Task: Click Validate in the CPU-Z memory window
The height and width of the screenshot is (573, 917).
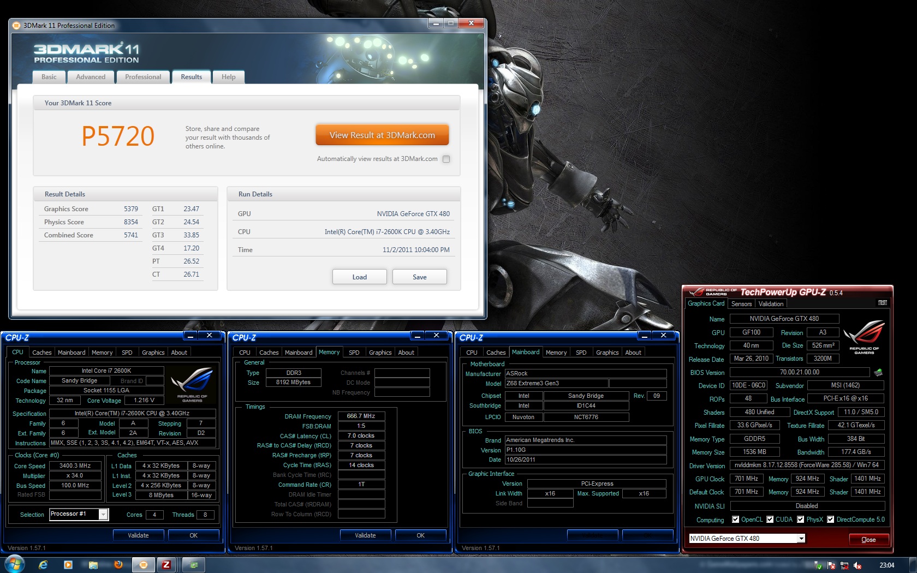Action: coord(365,535)
